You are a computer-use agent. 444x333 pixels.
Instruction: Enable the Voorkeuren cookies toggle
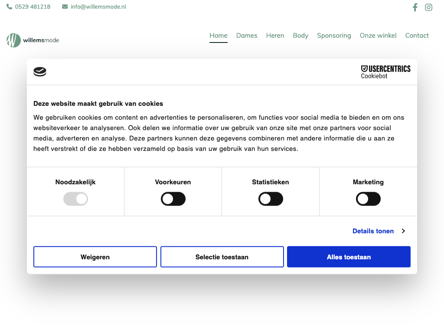tap(173, 199)
